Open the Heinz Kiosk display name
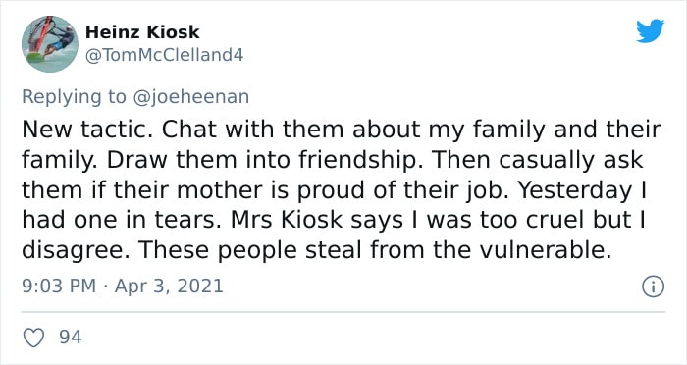The height and width of the screenshot is (365, 687). coord(142,32)
